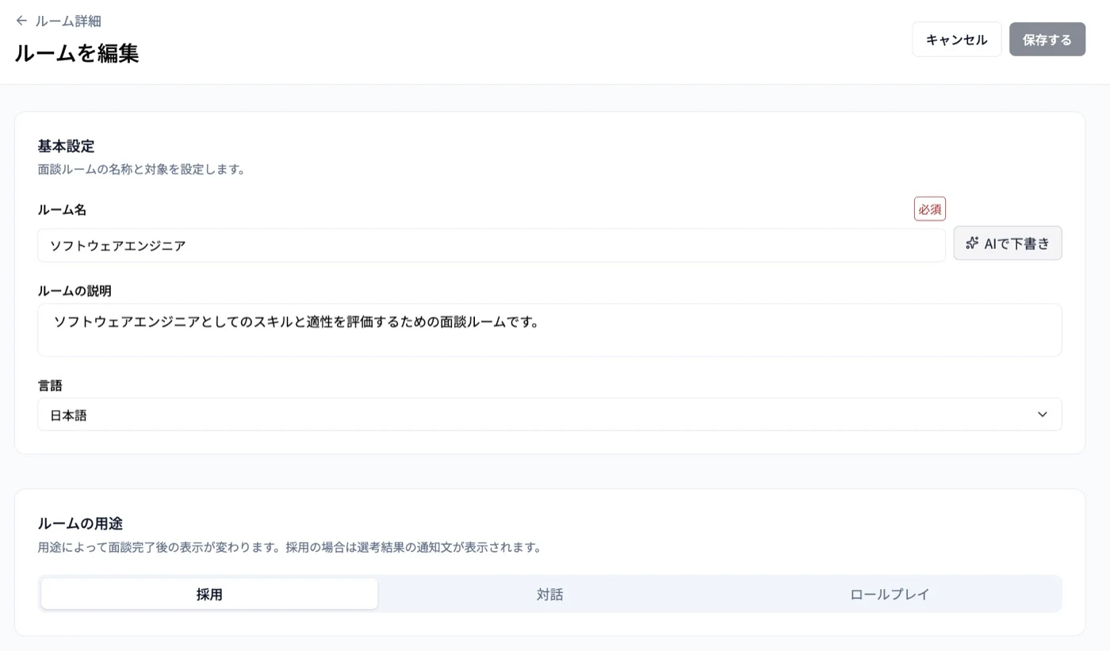
Task: Click the text 面談ルームの名称と対象を設定します。
Action: point(141,169)
